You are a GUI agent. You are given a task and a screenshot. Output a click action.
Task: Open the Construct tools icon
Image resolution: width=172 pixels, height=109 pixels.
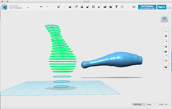pyautogui.click(x=82, y=7)
